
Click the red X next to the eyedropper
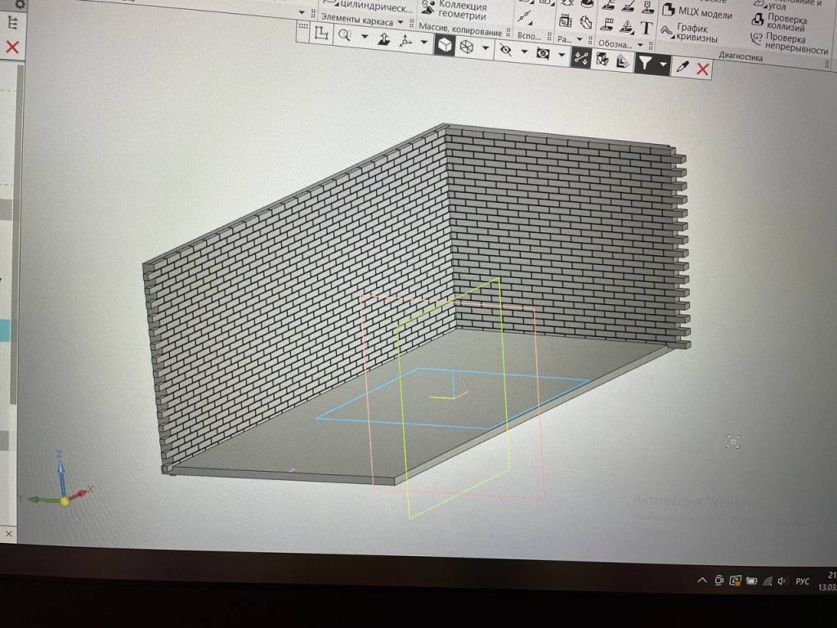(x=702, y=69)
